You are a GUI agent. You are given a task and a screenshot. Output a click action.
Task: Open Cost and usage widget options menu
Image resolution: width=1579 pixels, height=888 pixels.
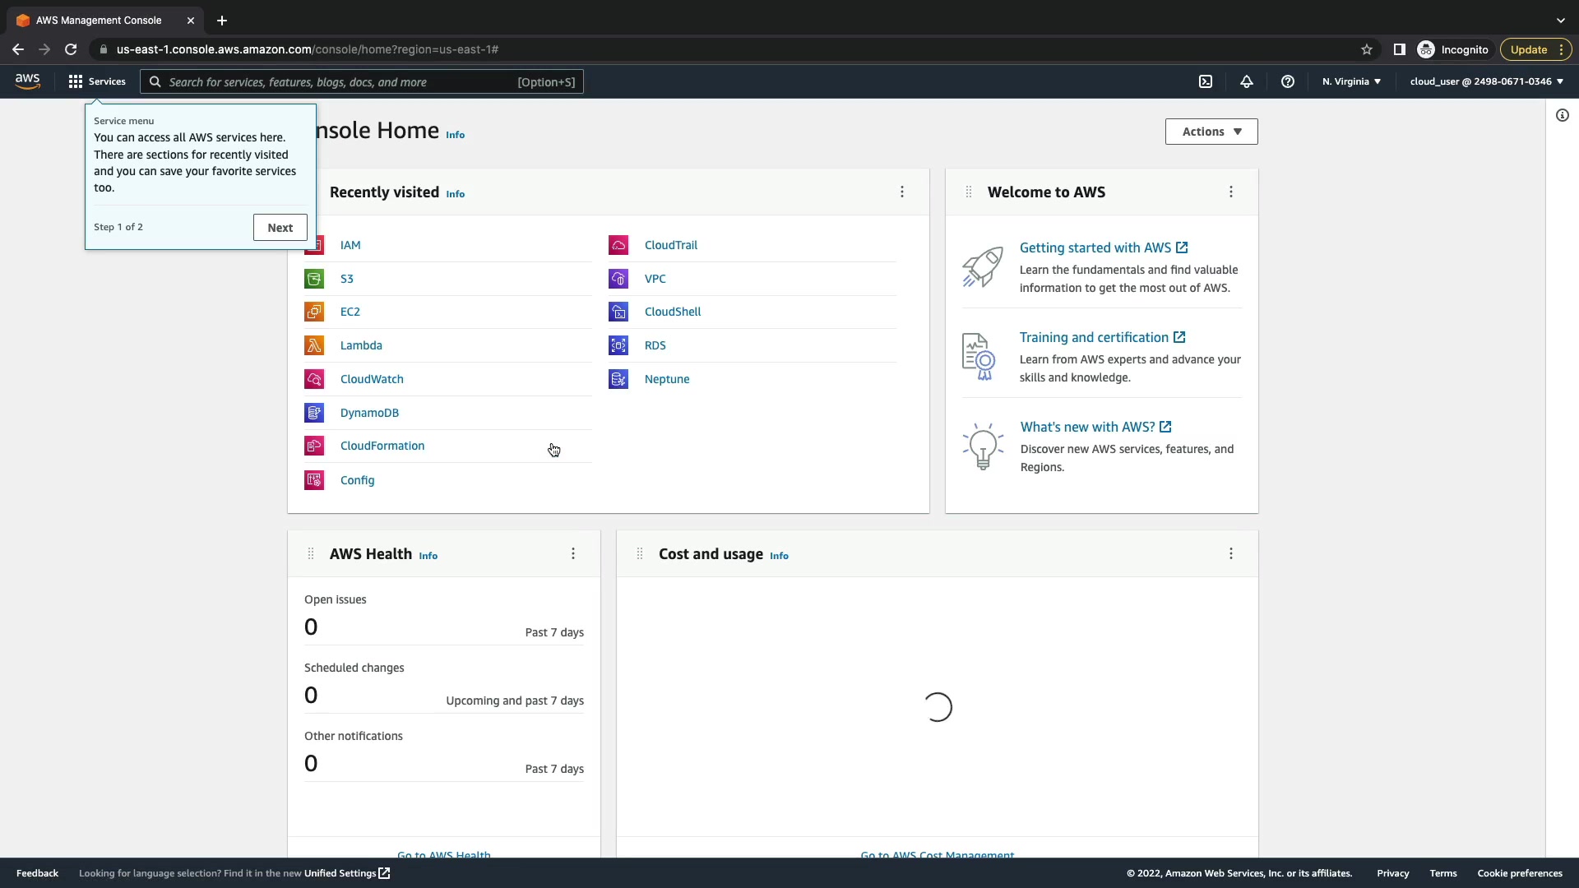pos(1231,553)
